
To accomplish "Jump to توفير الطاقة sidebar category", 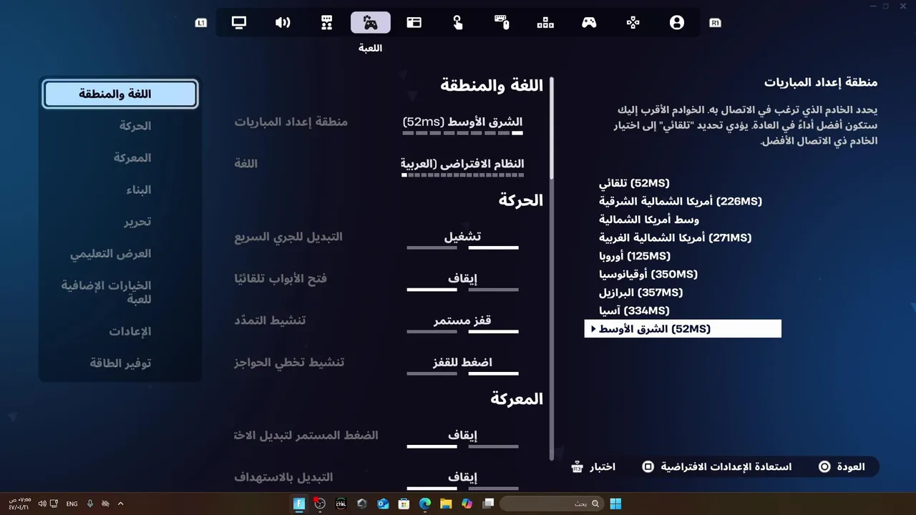I will click(120, 363).
